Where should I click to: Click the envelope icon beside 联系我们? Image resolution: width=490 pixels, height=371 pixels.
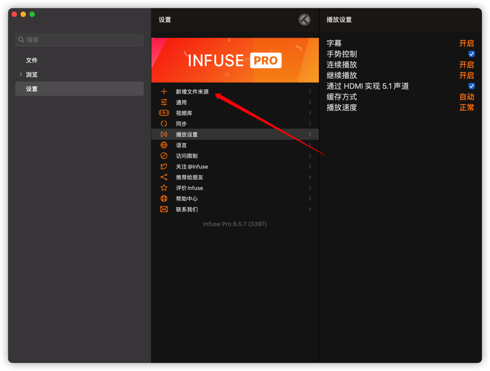[164, 209]
